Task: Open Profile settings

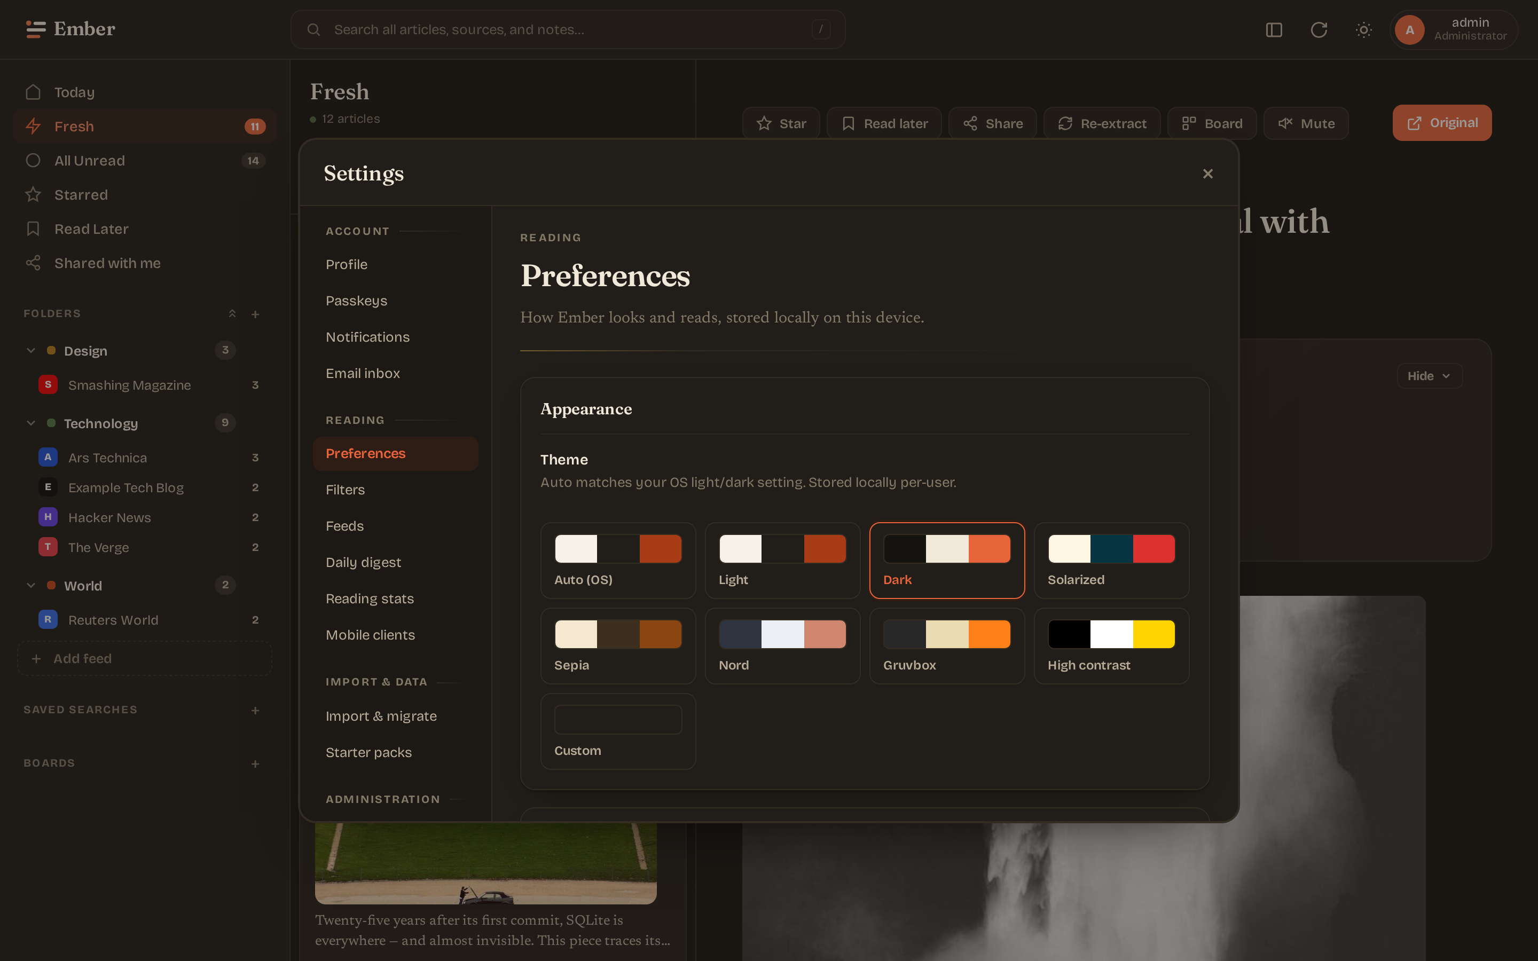Action: tap(395, 264)
